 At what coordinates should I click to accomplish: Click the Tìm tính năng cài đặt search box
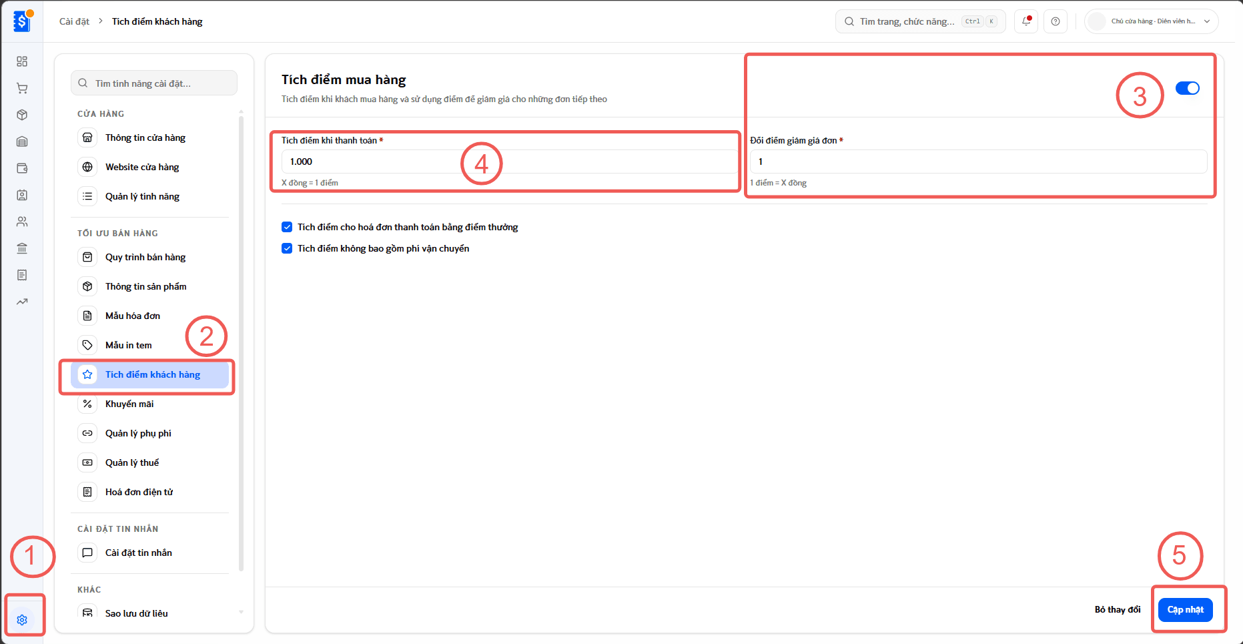(x=154, y=83)
